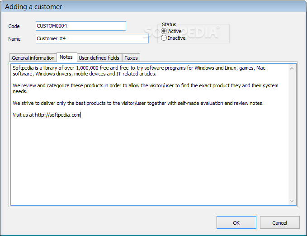The image size is (307, 236).
Task: Open the Taxes tab
Action: [x=131, y=58]
